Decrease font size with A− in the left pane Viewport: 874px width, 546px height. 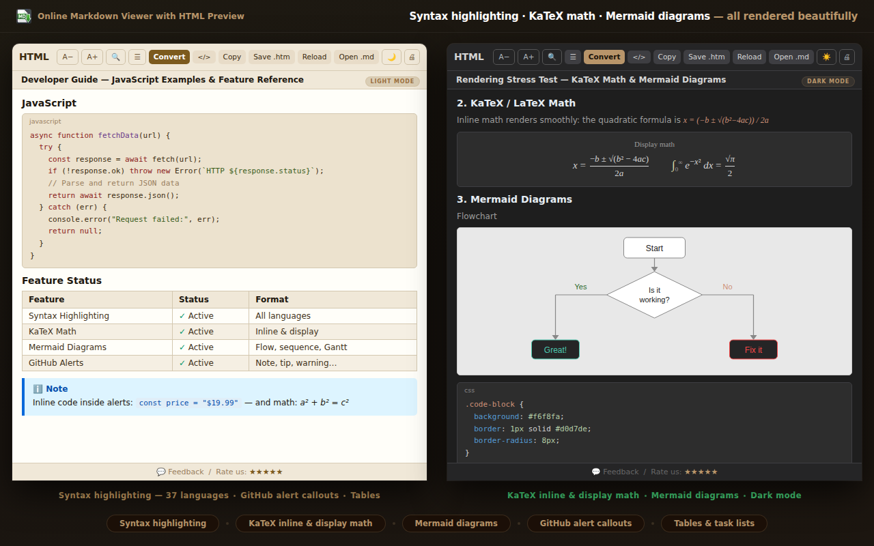coord(67,57)
